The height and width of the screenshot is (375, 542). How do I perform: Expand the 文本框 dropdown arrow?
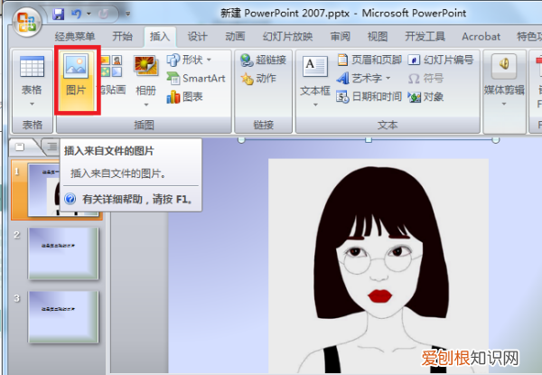[x=315, y=105]
